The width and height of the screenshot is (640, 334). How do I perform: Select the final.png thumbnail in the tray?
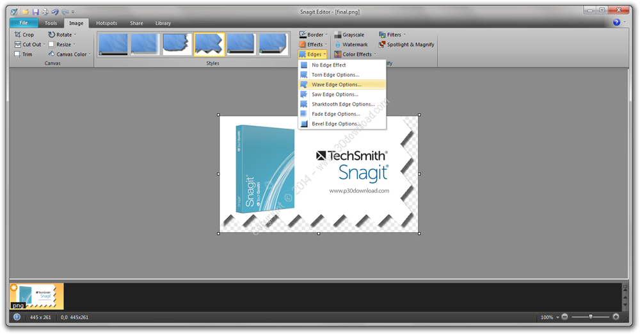pos(36,296)
